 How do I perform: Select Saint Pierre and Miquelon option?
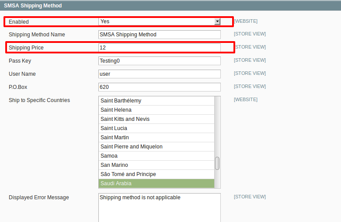coord(157,147)
